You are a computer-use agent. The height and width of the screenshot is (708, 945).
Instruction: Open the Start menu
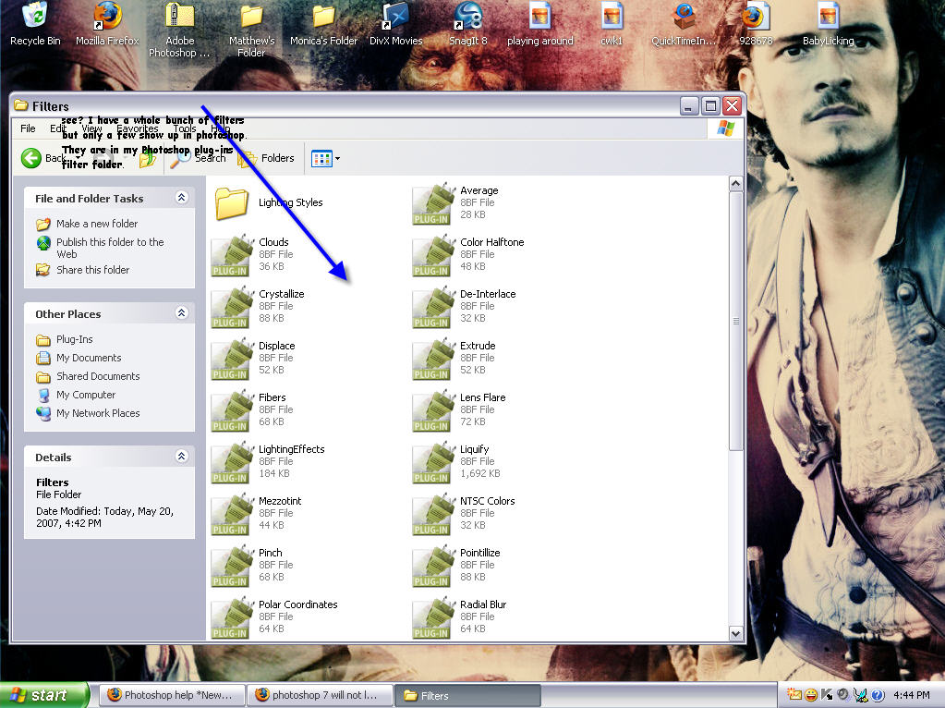coord(44,695)
